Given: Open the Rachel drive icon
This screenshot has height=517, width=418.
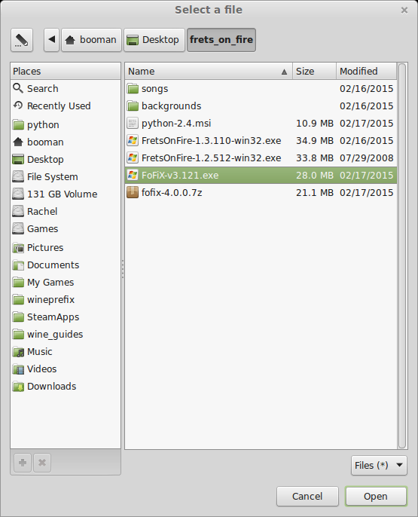Looking at the screenshot, I should [18, 211].
